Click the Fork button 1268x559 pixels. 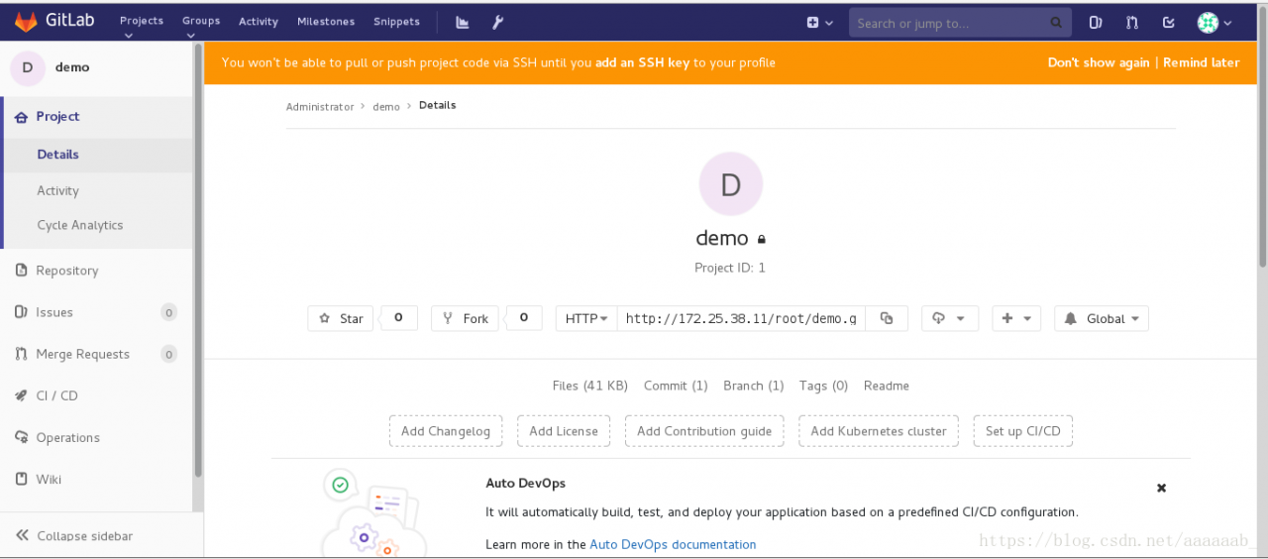click(465, 318)
